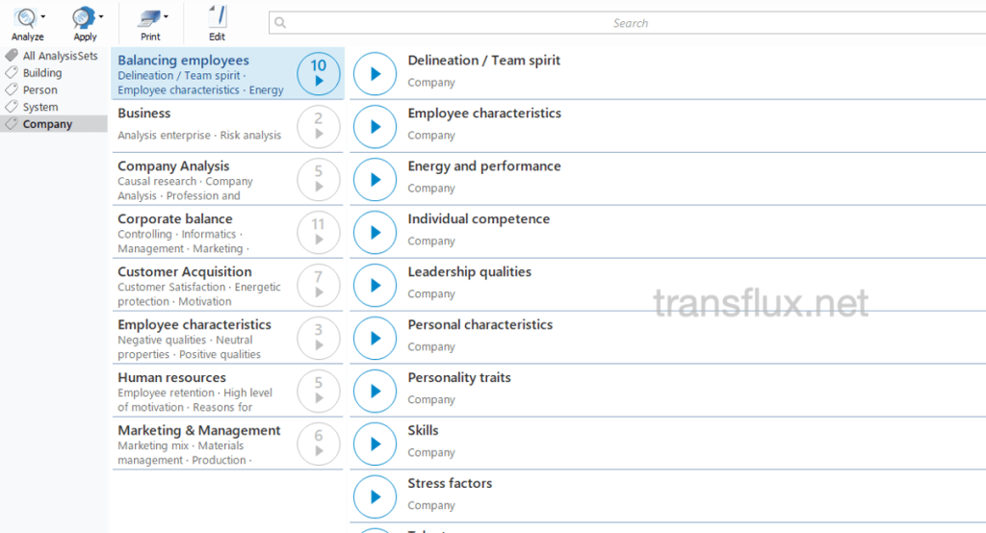The height and width of the screenshot is (533, 986).
Task: Play the Employee characteristics company analysis
Action: [375, 126]
